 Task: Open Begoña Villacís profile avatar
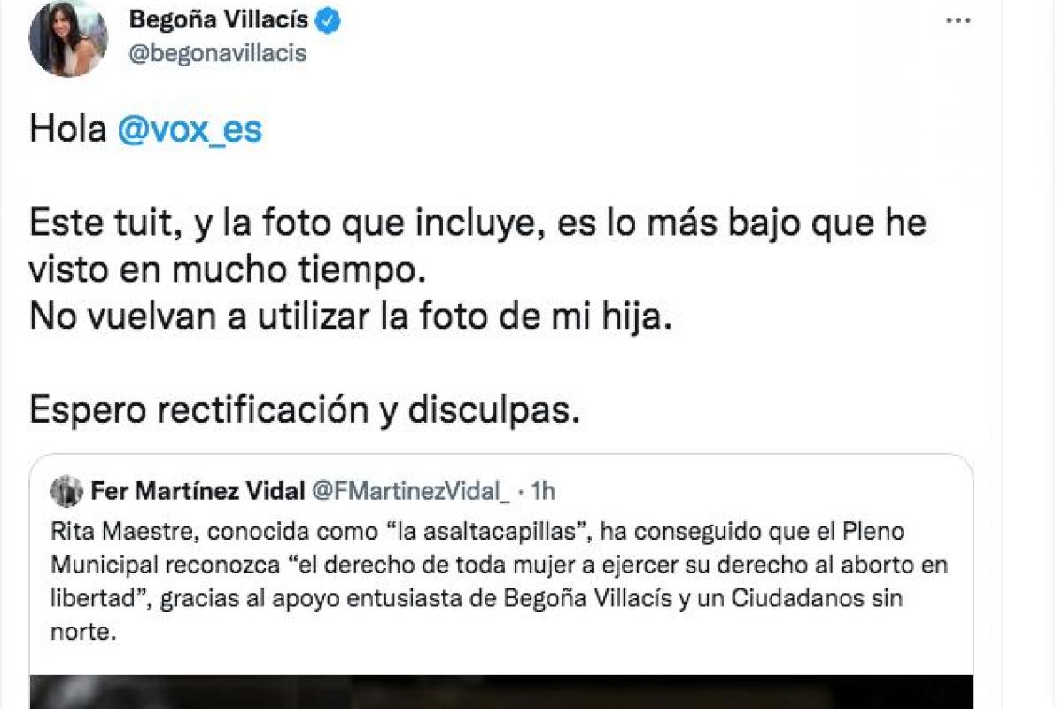[x=68, y=38]
